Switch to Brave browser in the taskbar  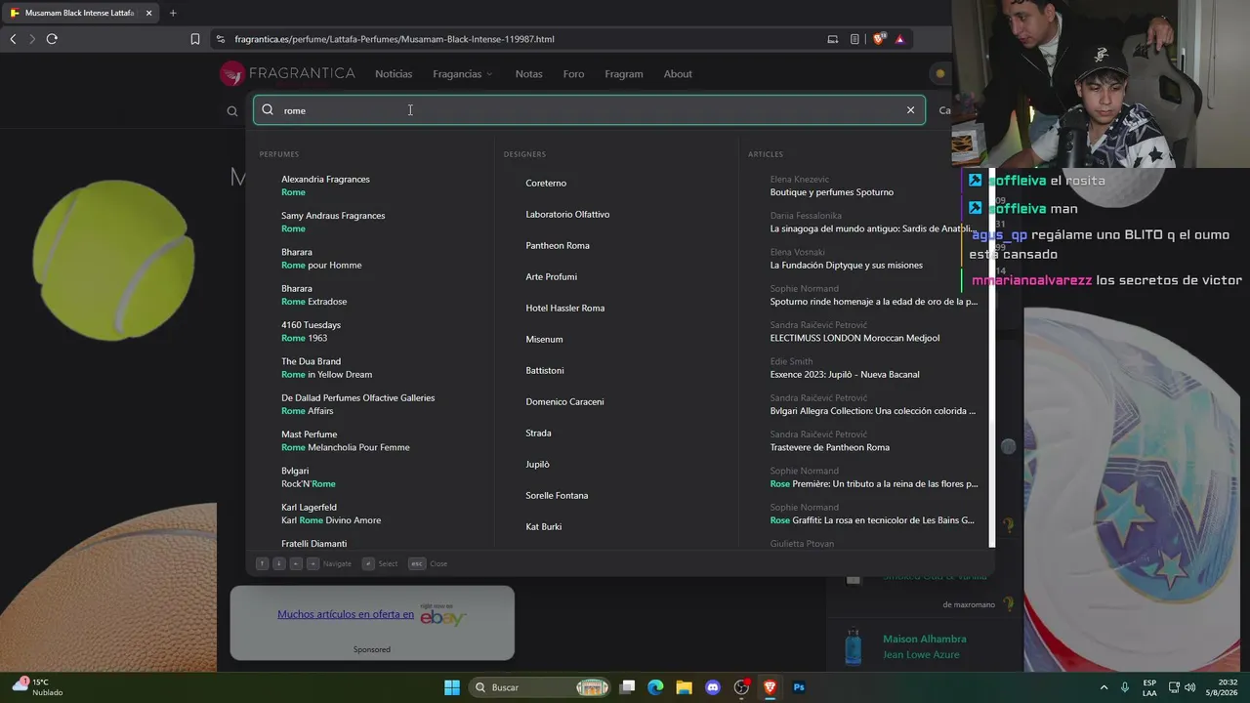pos(770,687)
